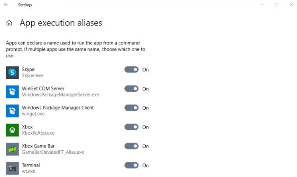Go to Settings home via house icon
The image size is (297, 177).
click(x=9, y=23)
